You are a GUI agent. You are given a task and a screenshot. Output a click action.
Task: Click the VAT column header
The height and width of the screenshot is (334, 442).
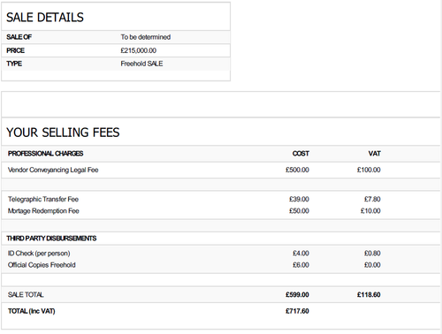coord(374,154)
